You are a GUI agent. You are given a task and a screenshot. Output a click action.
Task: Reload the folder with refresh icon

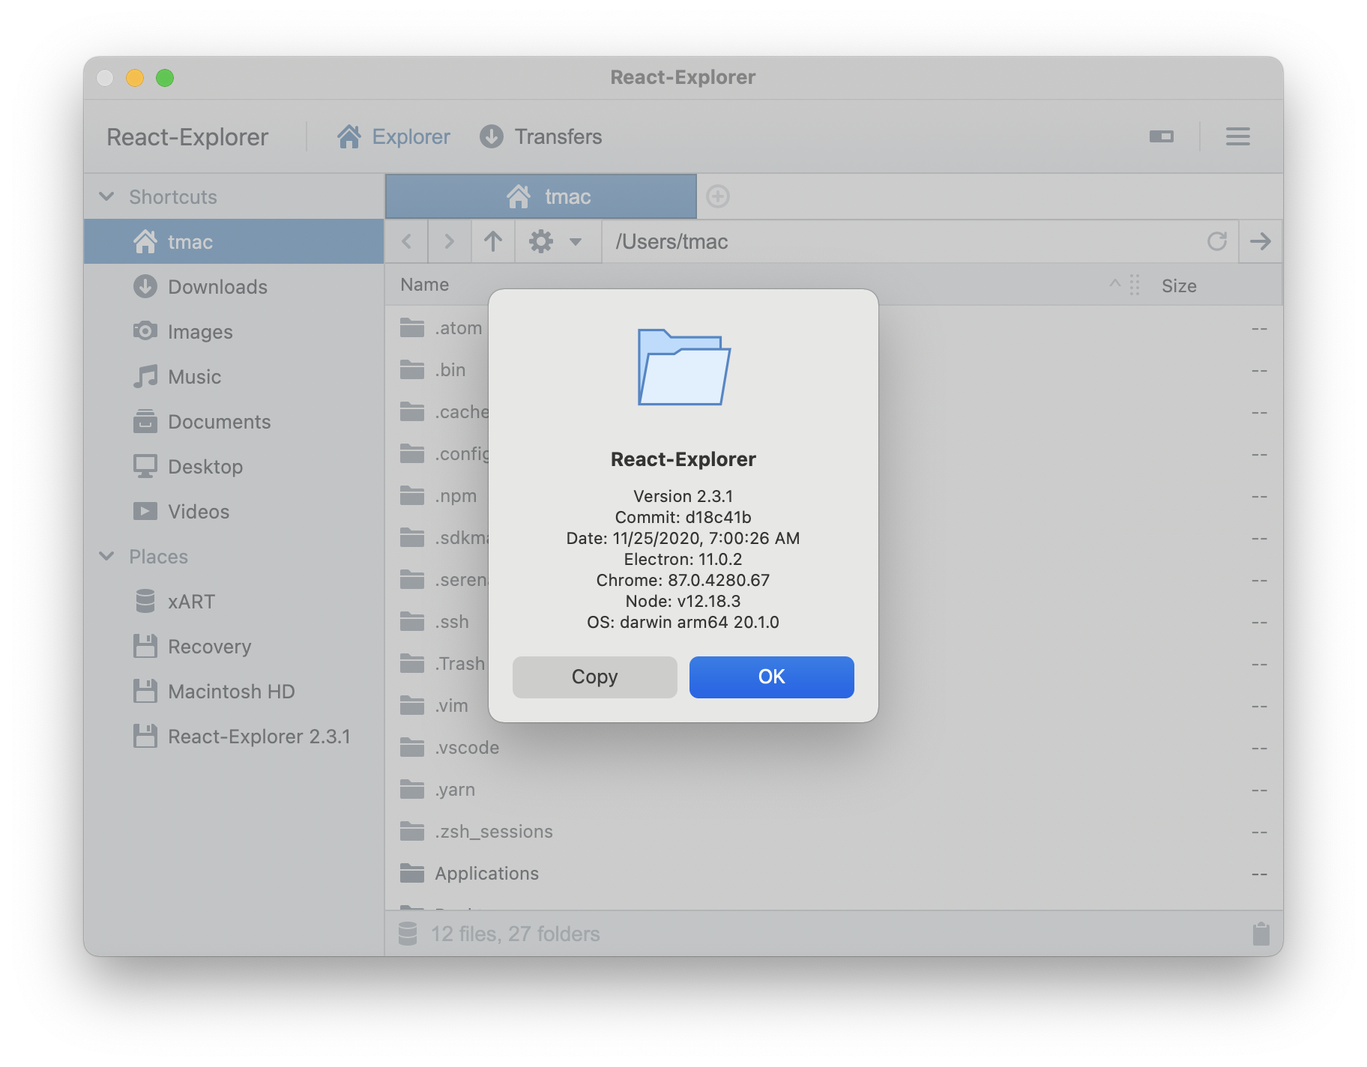1216,241
